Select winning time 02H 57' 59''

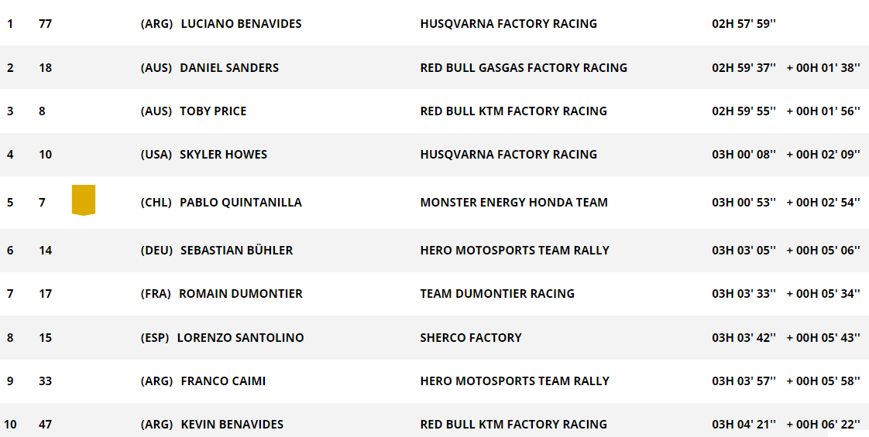pyautogui.click(x=744, y=24)
